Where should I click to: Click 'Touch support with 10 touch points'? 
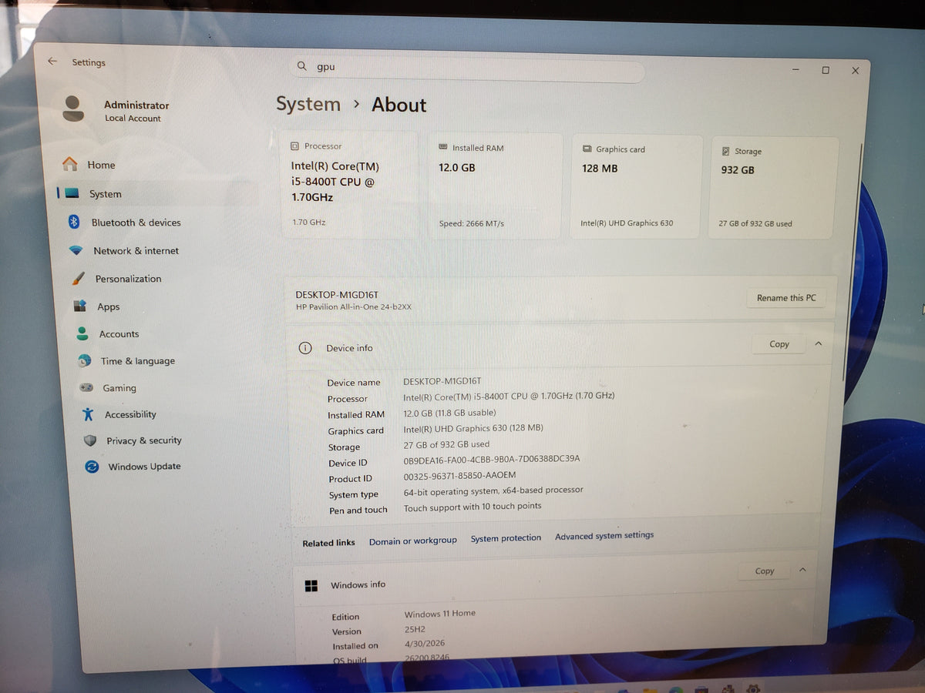[473, 507]
